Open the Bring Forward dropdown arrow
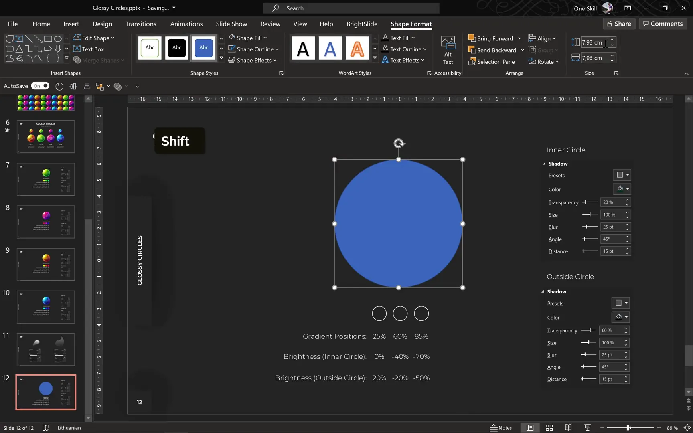Screen dimensions: 693x433 click(x=519, y=38)
